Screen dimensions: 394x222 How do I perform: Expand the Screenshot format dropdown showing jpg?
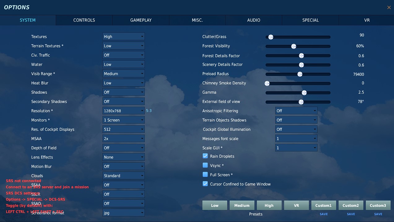click(x=123, y=213)
